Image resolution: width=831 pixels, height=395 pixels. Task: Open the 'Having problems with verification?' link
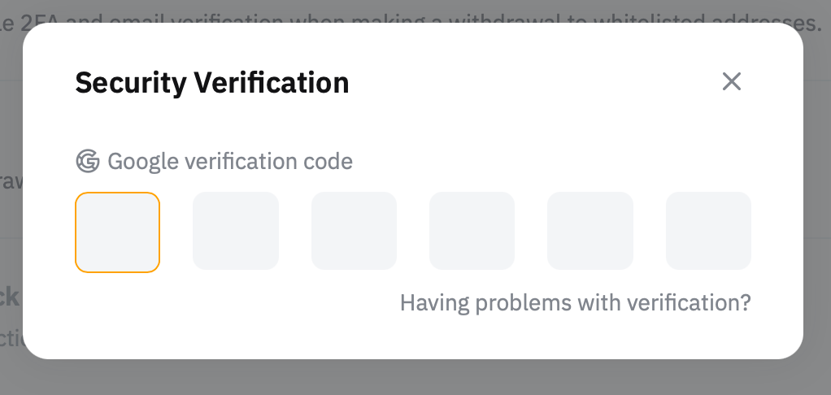pos(575,303)
